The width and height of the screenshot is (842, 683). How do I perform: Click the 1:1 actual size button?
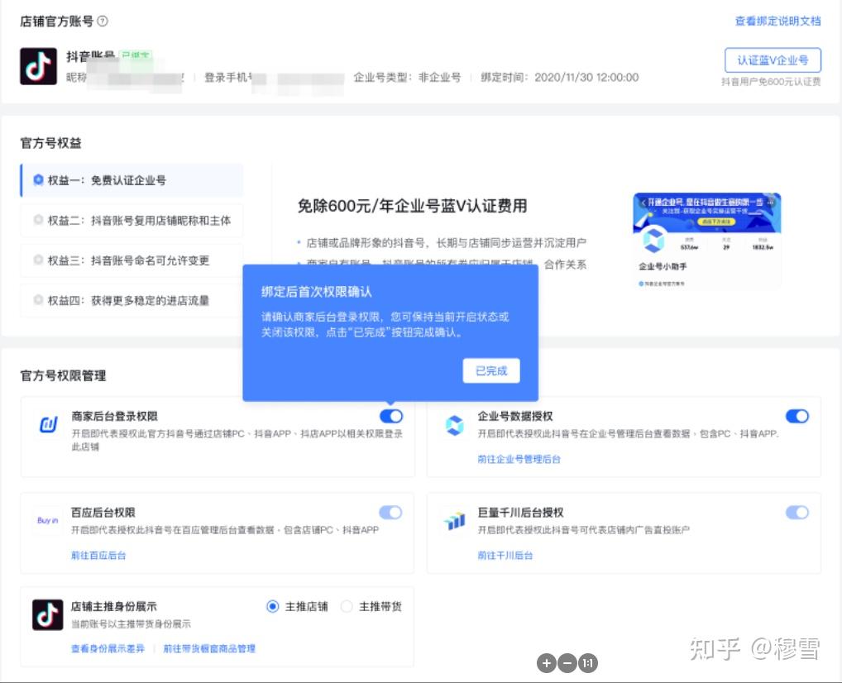[588, 663]
